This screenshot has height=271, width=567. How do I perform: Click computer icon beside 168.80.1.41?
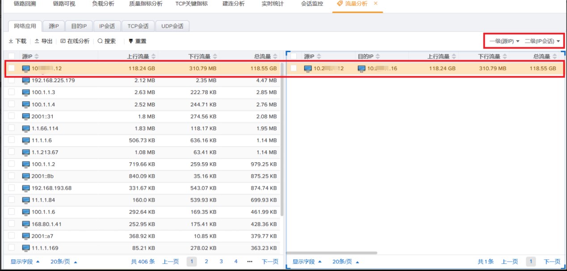26,224
